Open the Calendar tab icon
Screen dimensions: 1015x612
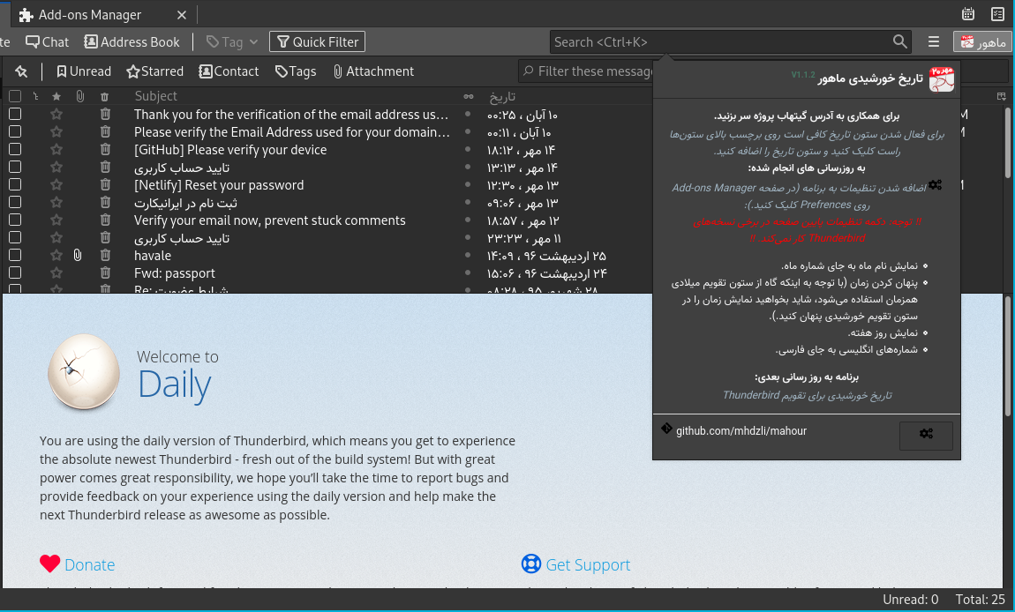point(968,14)
